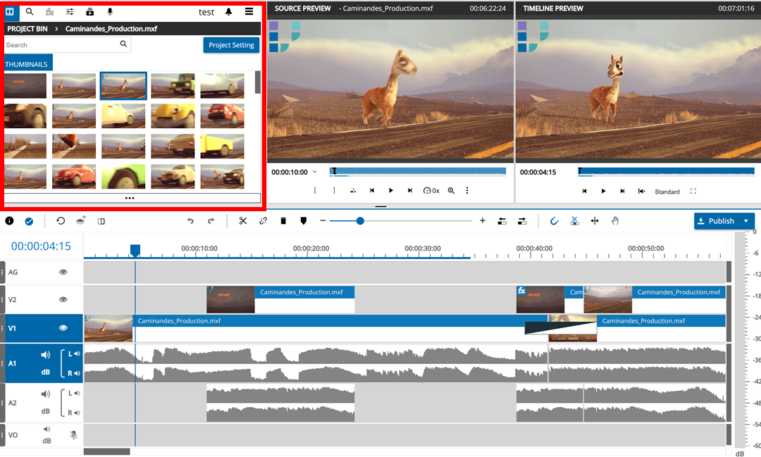Mute the A2 audio track speaker
761x457 pixels.
[46, 394]
